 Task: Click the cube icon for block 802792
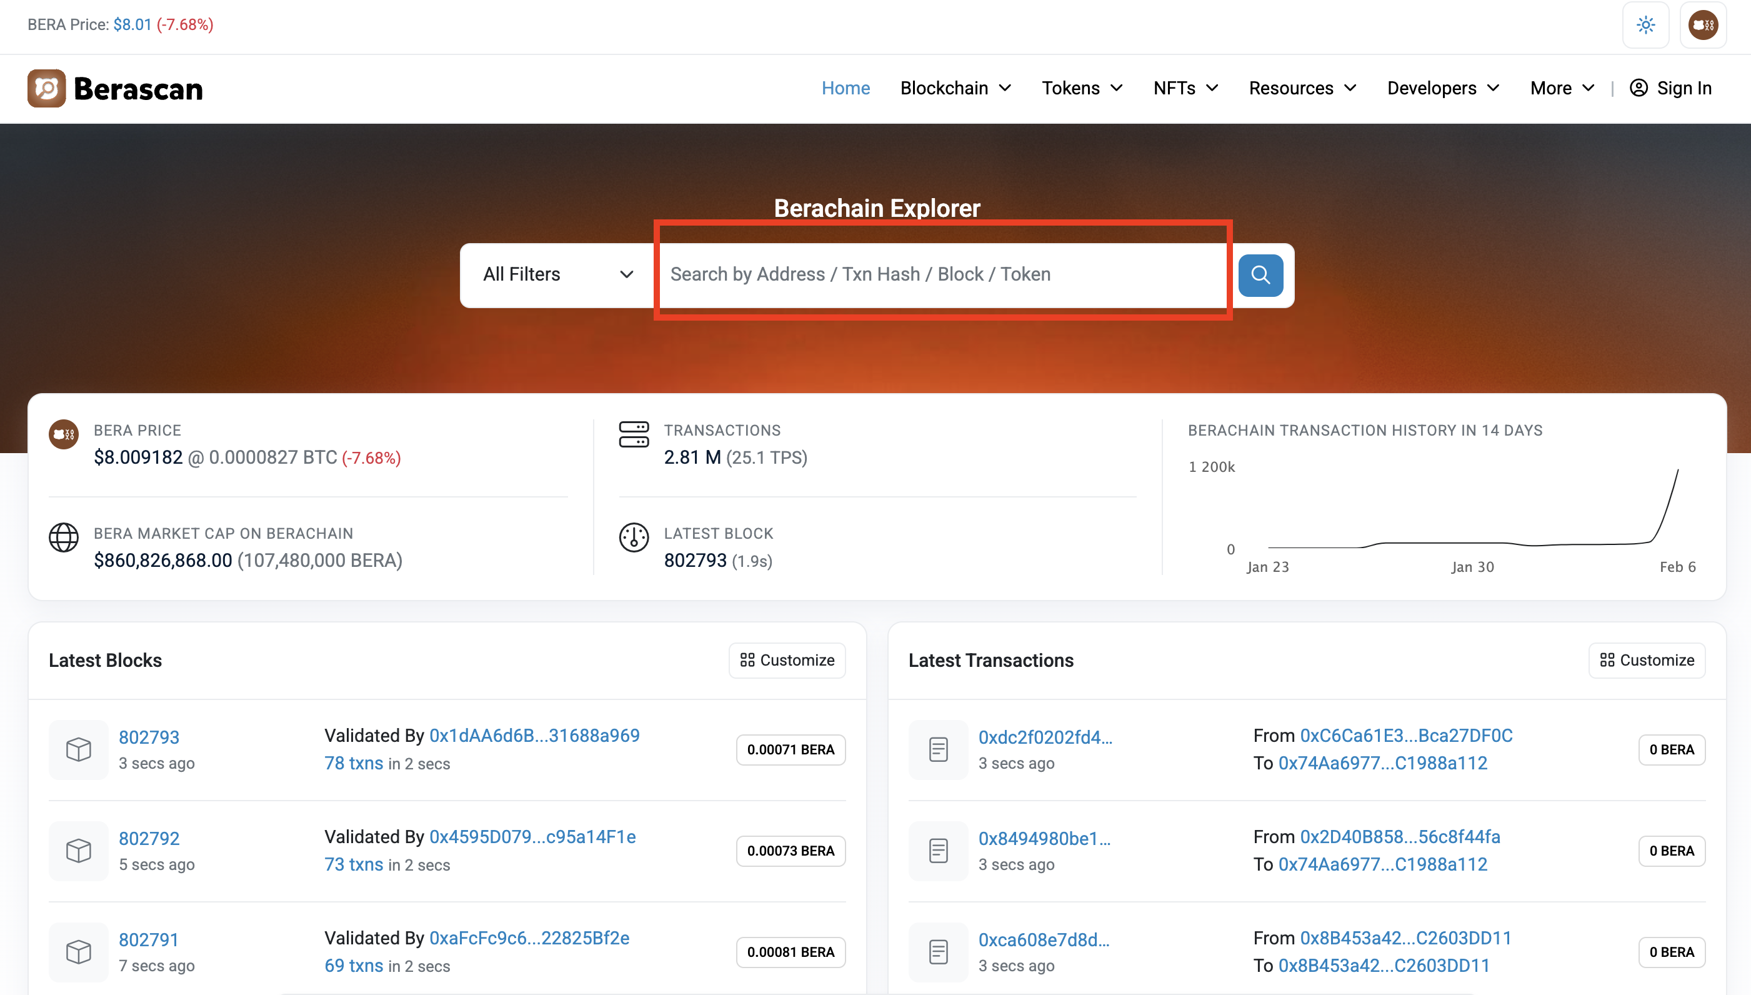(x=79, y=850)
